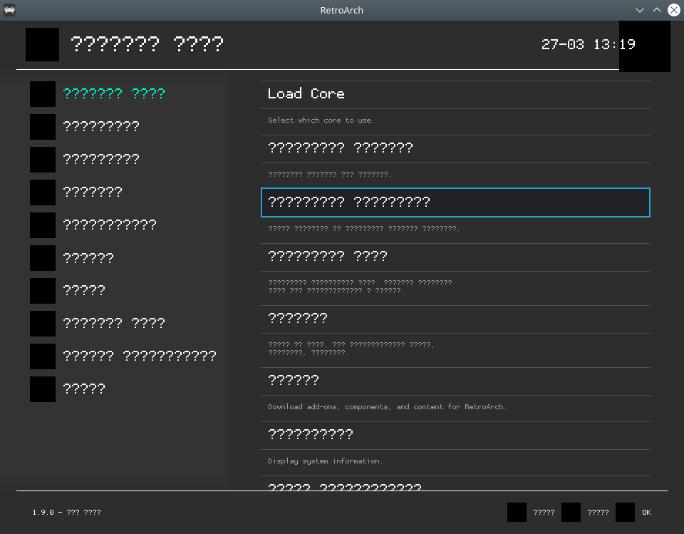The height and width of the screenshot is (534, 684).
Task: Click the header icon left of the title
Action: [42, 44]
